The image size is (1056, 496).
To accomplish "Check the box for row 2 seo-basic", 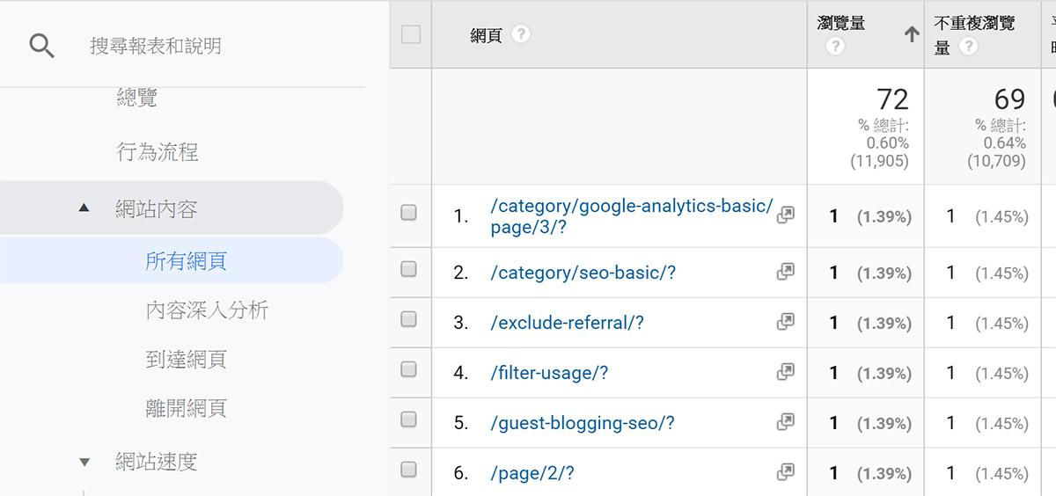I will pyautogui.click(x=408, y=270).
